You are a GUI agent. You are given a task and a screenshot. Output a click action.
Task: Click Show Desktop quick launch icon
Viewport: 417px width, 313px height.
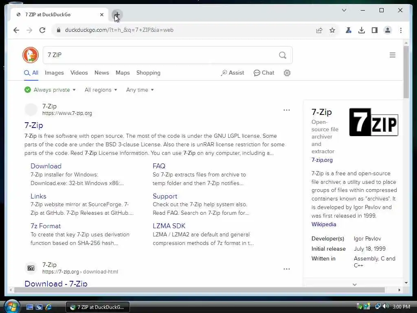pyautogui.click(x=29, y=307)
